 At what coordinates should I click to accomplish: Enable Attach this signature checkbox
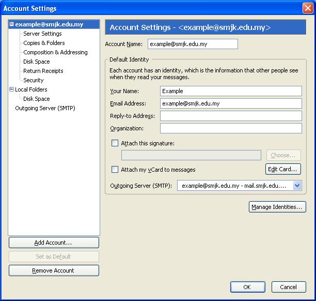click(x=115, y=143)
